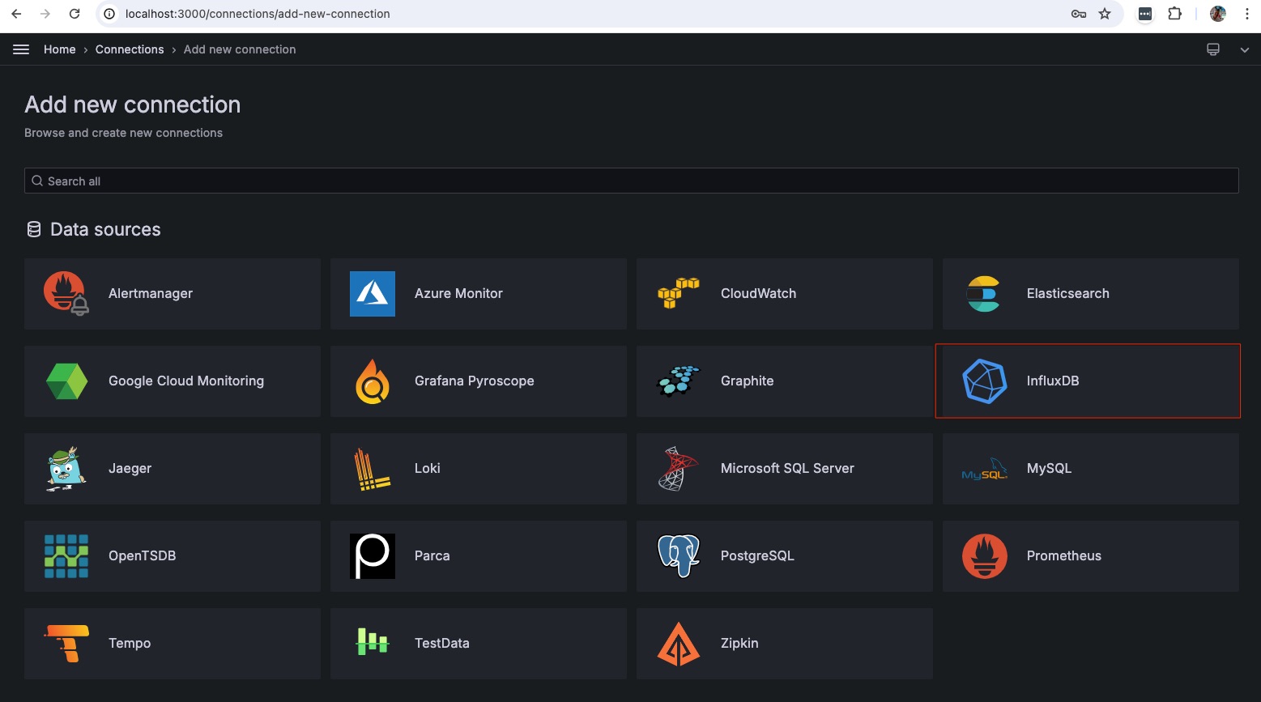Pick the Elasticsearch data source label

pyautogui.click(x=1068, y=294)
